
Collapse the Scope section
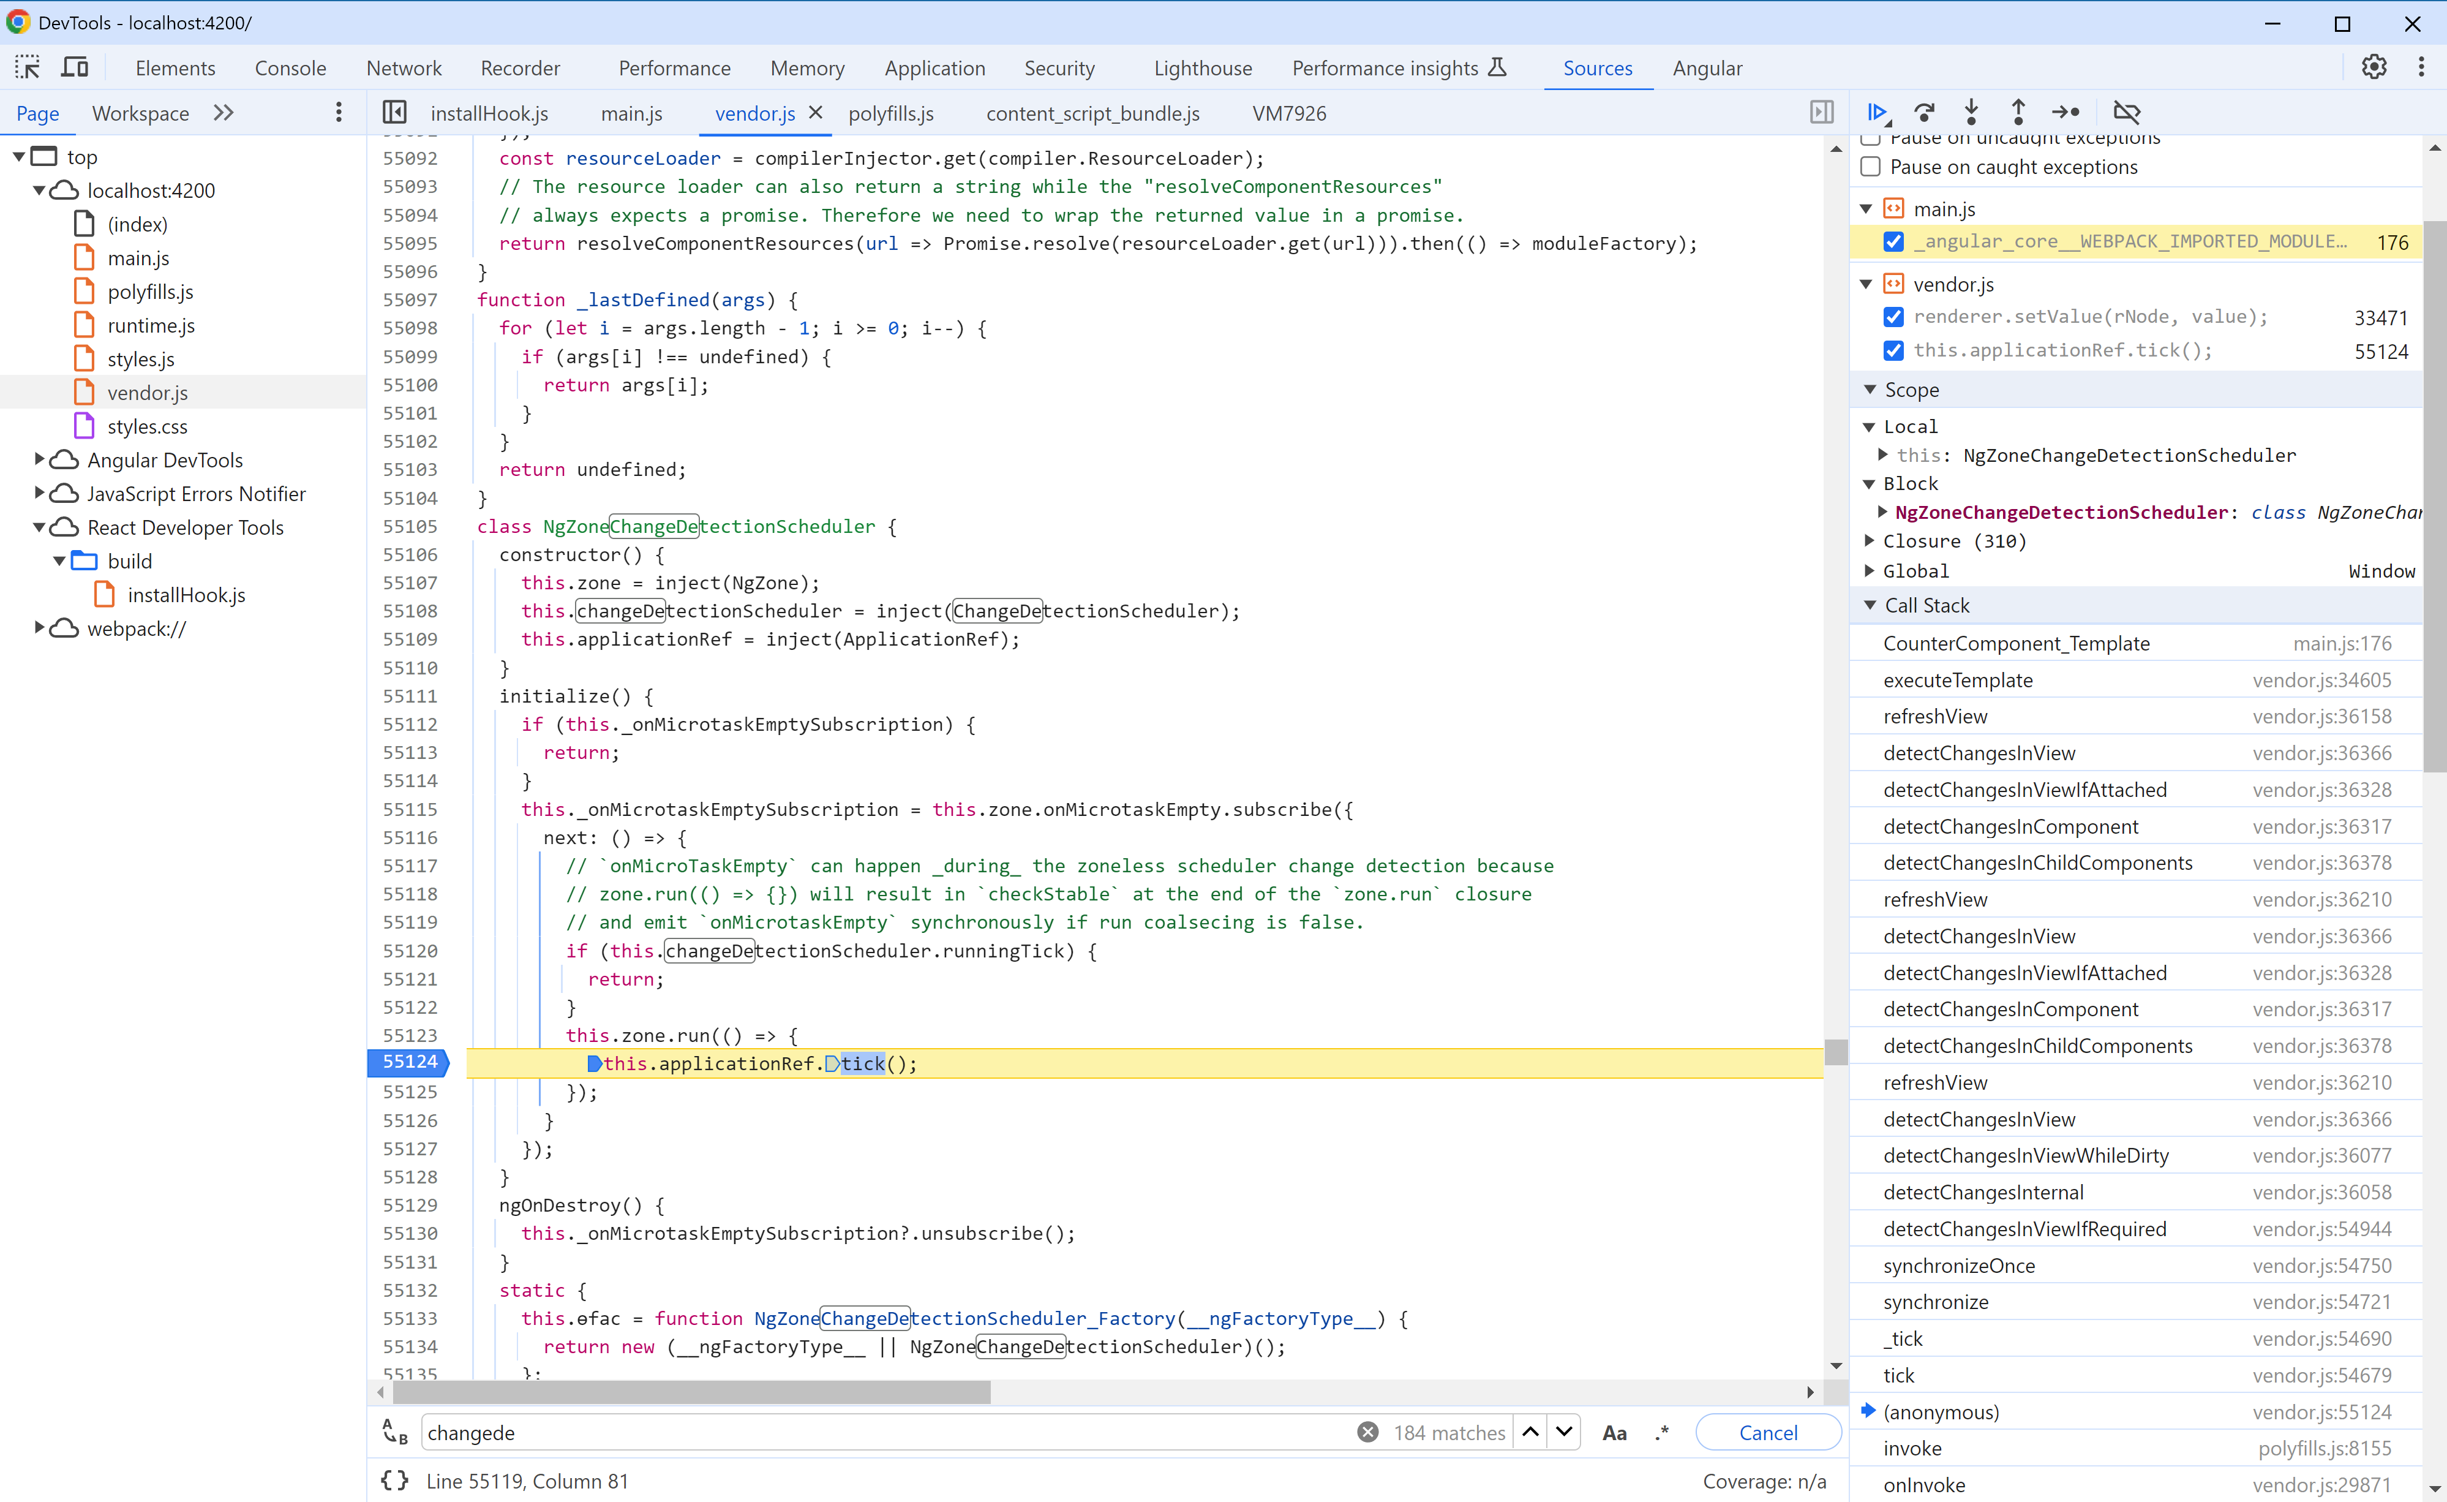(x=1870, y=390)
